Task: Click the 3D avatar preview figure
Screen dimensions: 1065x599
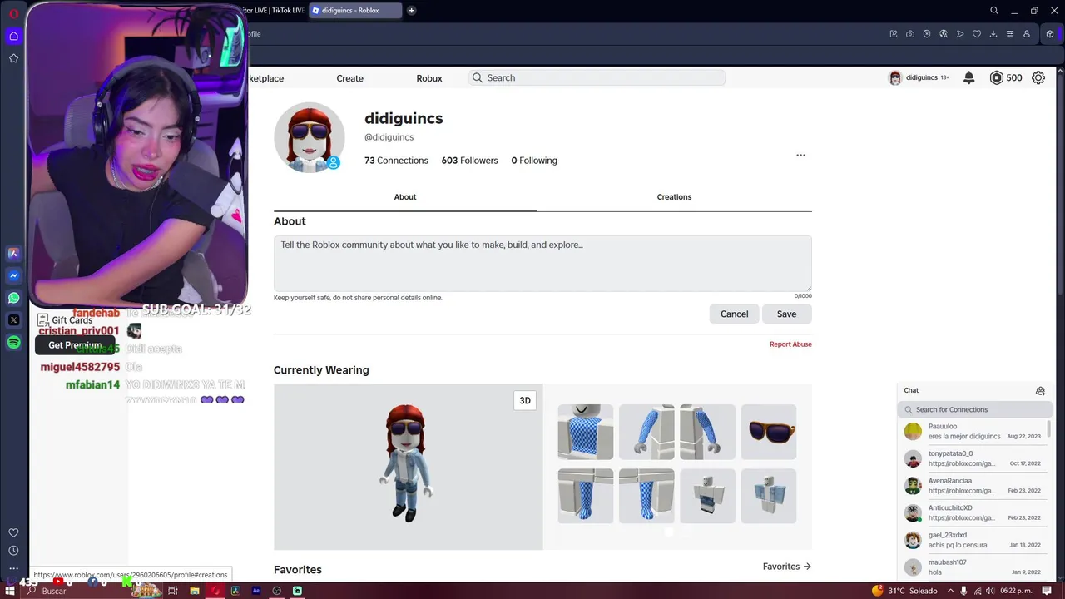Action: tap(405, 463)
